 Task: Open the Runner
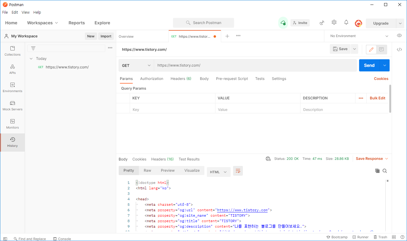(x=360, y=237)
